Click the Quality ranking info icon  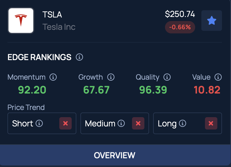167,77
